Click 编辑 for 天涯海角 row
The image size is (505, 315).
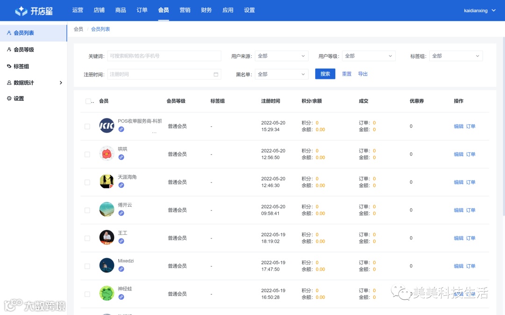click(x=459, y=182)
